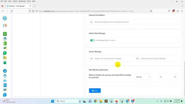Close the BotSailor - Bot Manager tab
185x104 pixels.
[30, 6]
